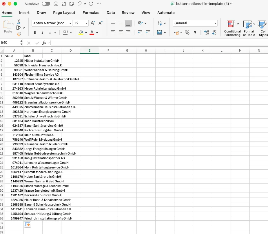268x234 pixels.
Task: Open the file name dropdown in title bar
Action: (x=231, y=4)
